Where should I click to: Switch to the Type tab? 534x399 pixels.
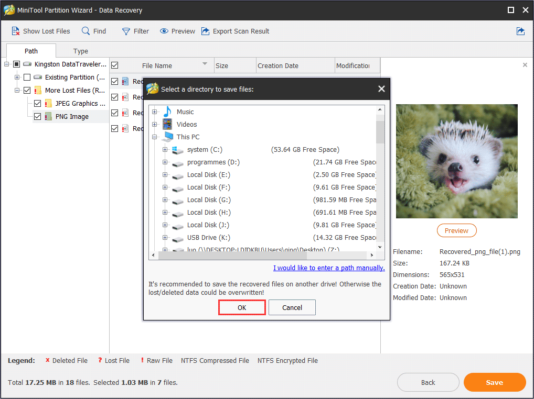point(81,51)
